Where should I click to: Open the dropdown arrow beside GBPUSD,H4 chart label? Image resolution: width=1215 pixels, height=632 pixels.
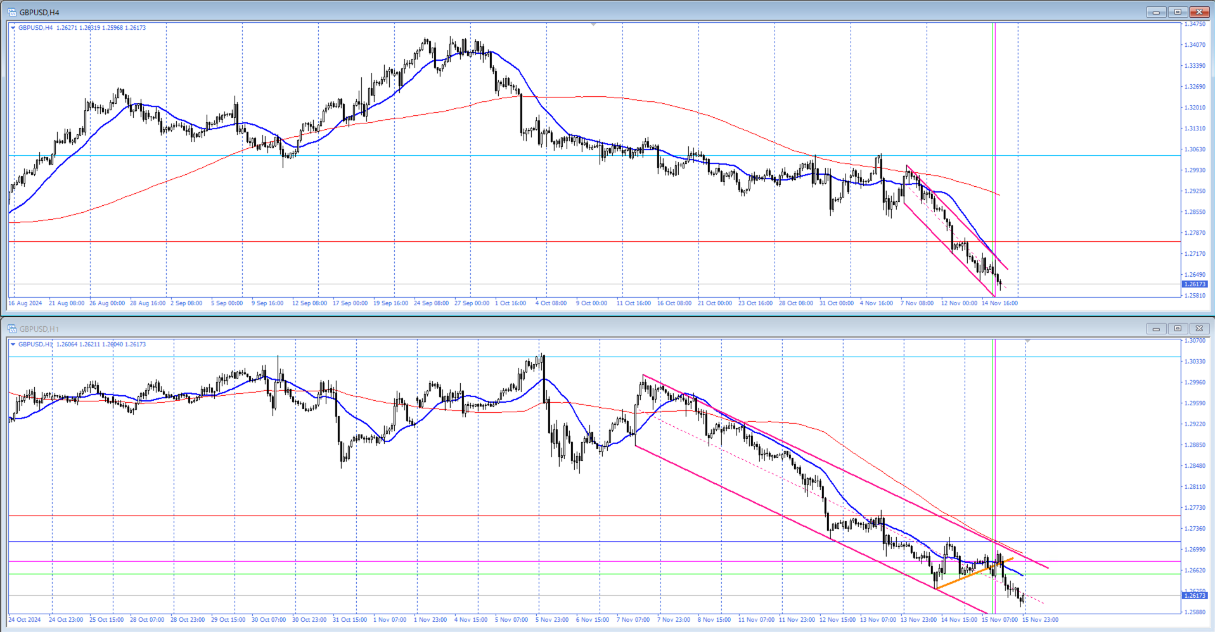[13, 28]
